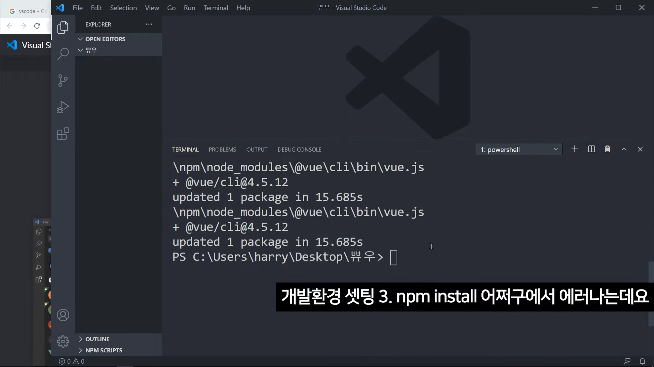Image resolution: width=654 pixels, height=367 pixels.
Task: Collapse the OPEN EDITORS section
Action: (x=102, y=39)
